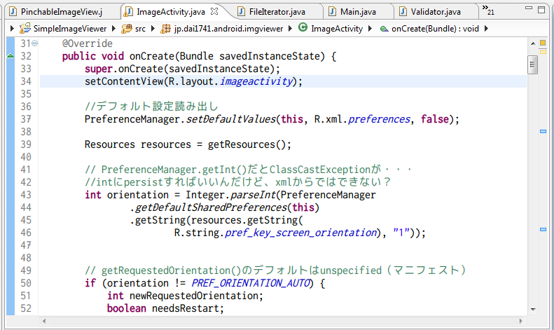Viewport: 554px width, 330px height.
Task: Click "super" on line 33
Action: click(x=98, y=69)
